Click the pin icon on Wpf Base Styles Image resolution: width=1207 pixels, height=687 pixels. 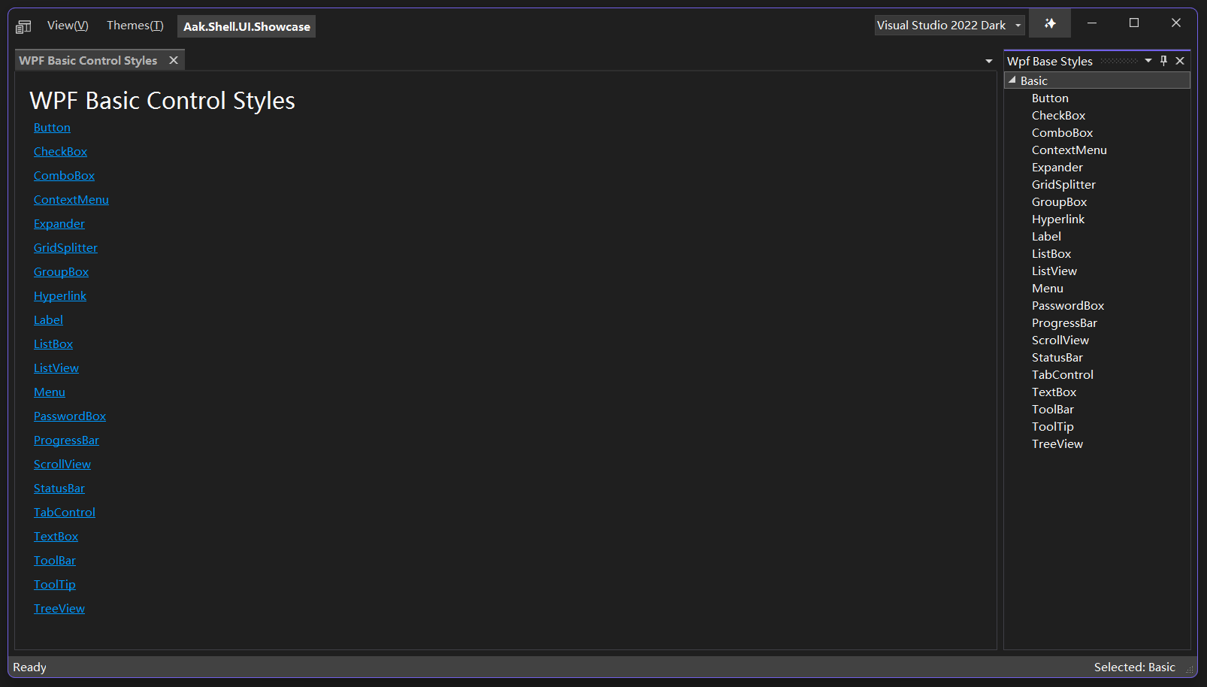1163,61
